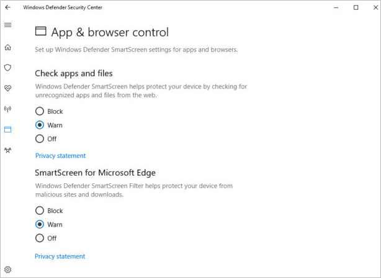Open Family options sidebar icon
Image resolution: width=381 pixels, height=278 pixels.
click(x=7, y=150)
